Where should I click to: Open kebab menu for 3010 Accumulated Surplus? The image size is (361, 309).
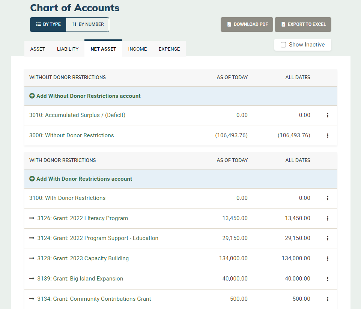328,115
